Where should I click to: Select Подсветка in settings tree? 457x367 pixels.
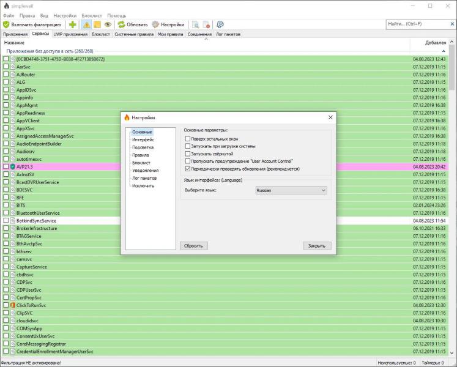pos(143,147)
